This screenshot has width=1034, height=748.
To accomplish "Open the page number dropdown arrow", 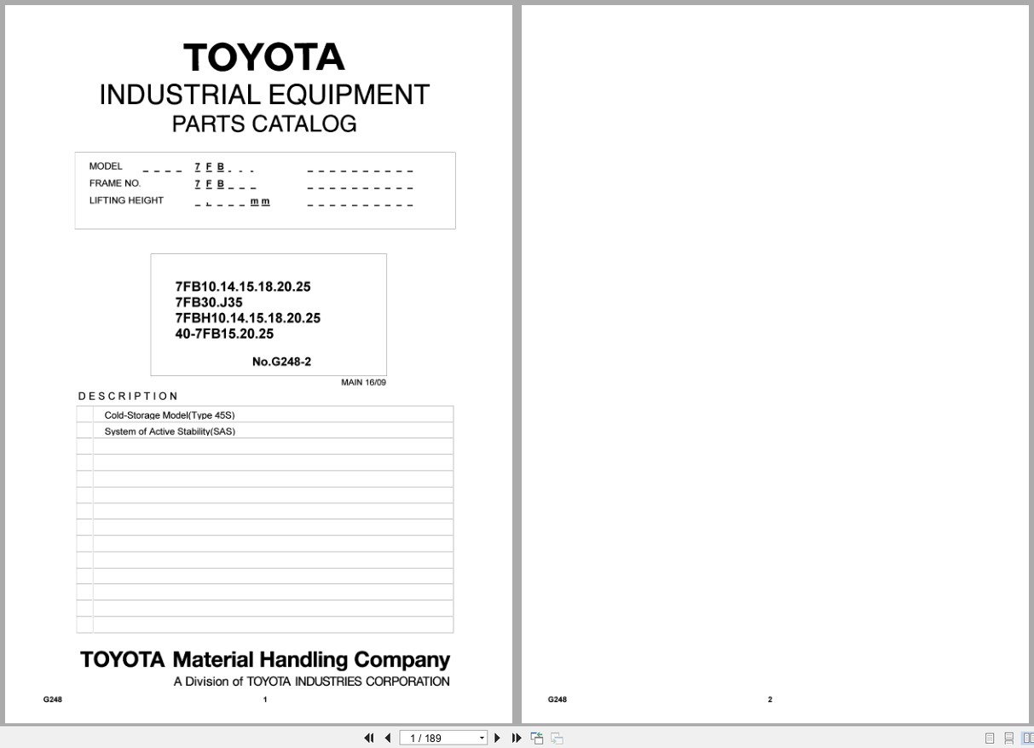I will (482, 738).
